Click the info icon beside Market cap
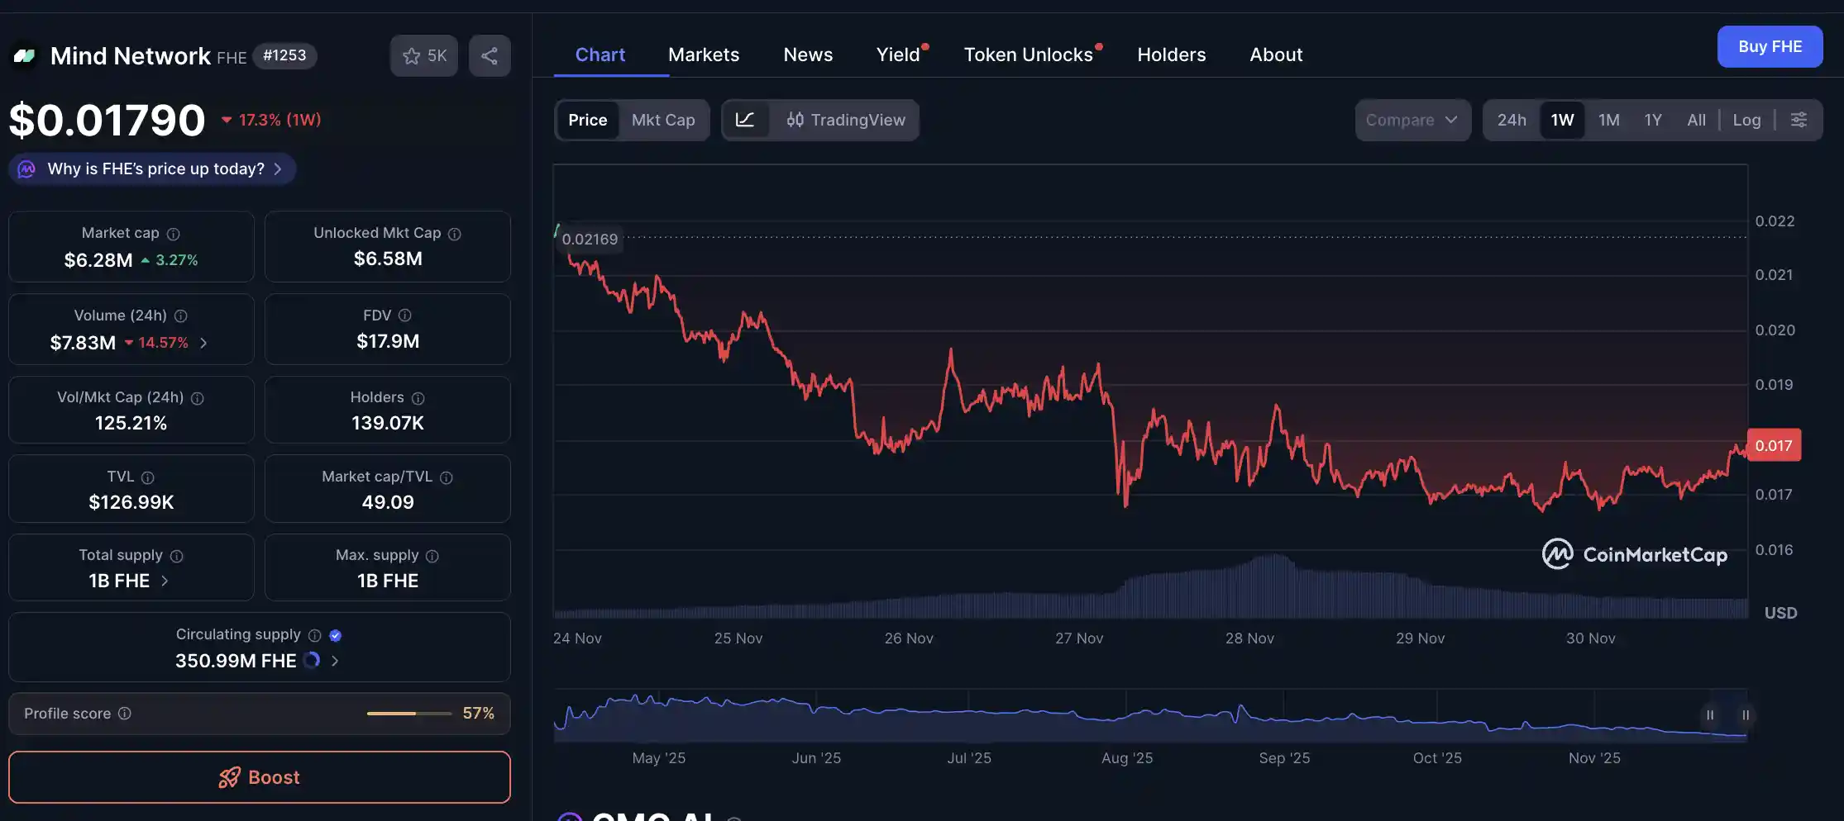Screen dimensions: 1844x821 coord(173,233)
